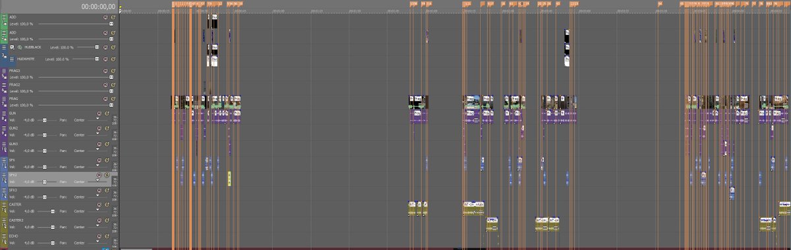The width and height of the screenshot is (791, 250).
Task: Open GUN2 track automation settings arrow
Action: click(x=98, y=134)
